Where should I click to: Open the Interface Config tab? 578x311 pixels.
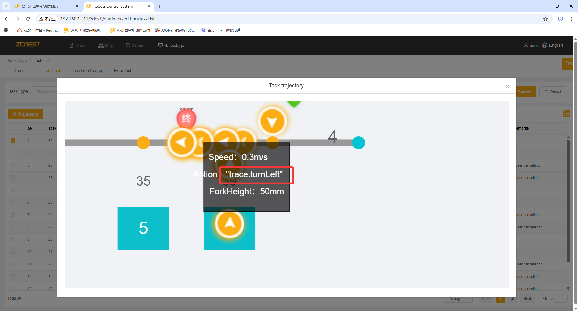(x=87, y=71)
